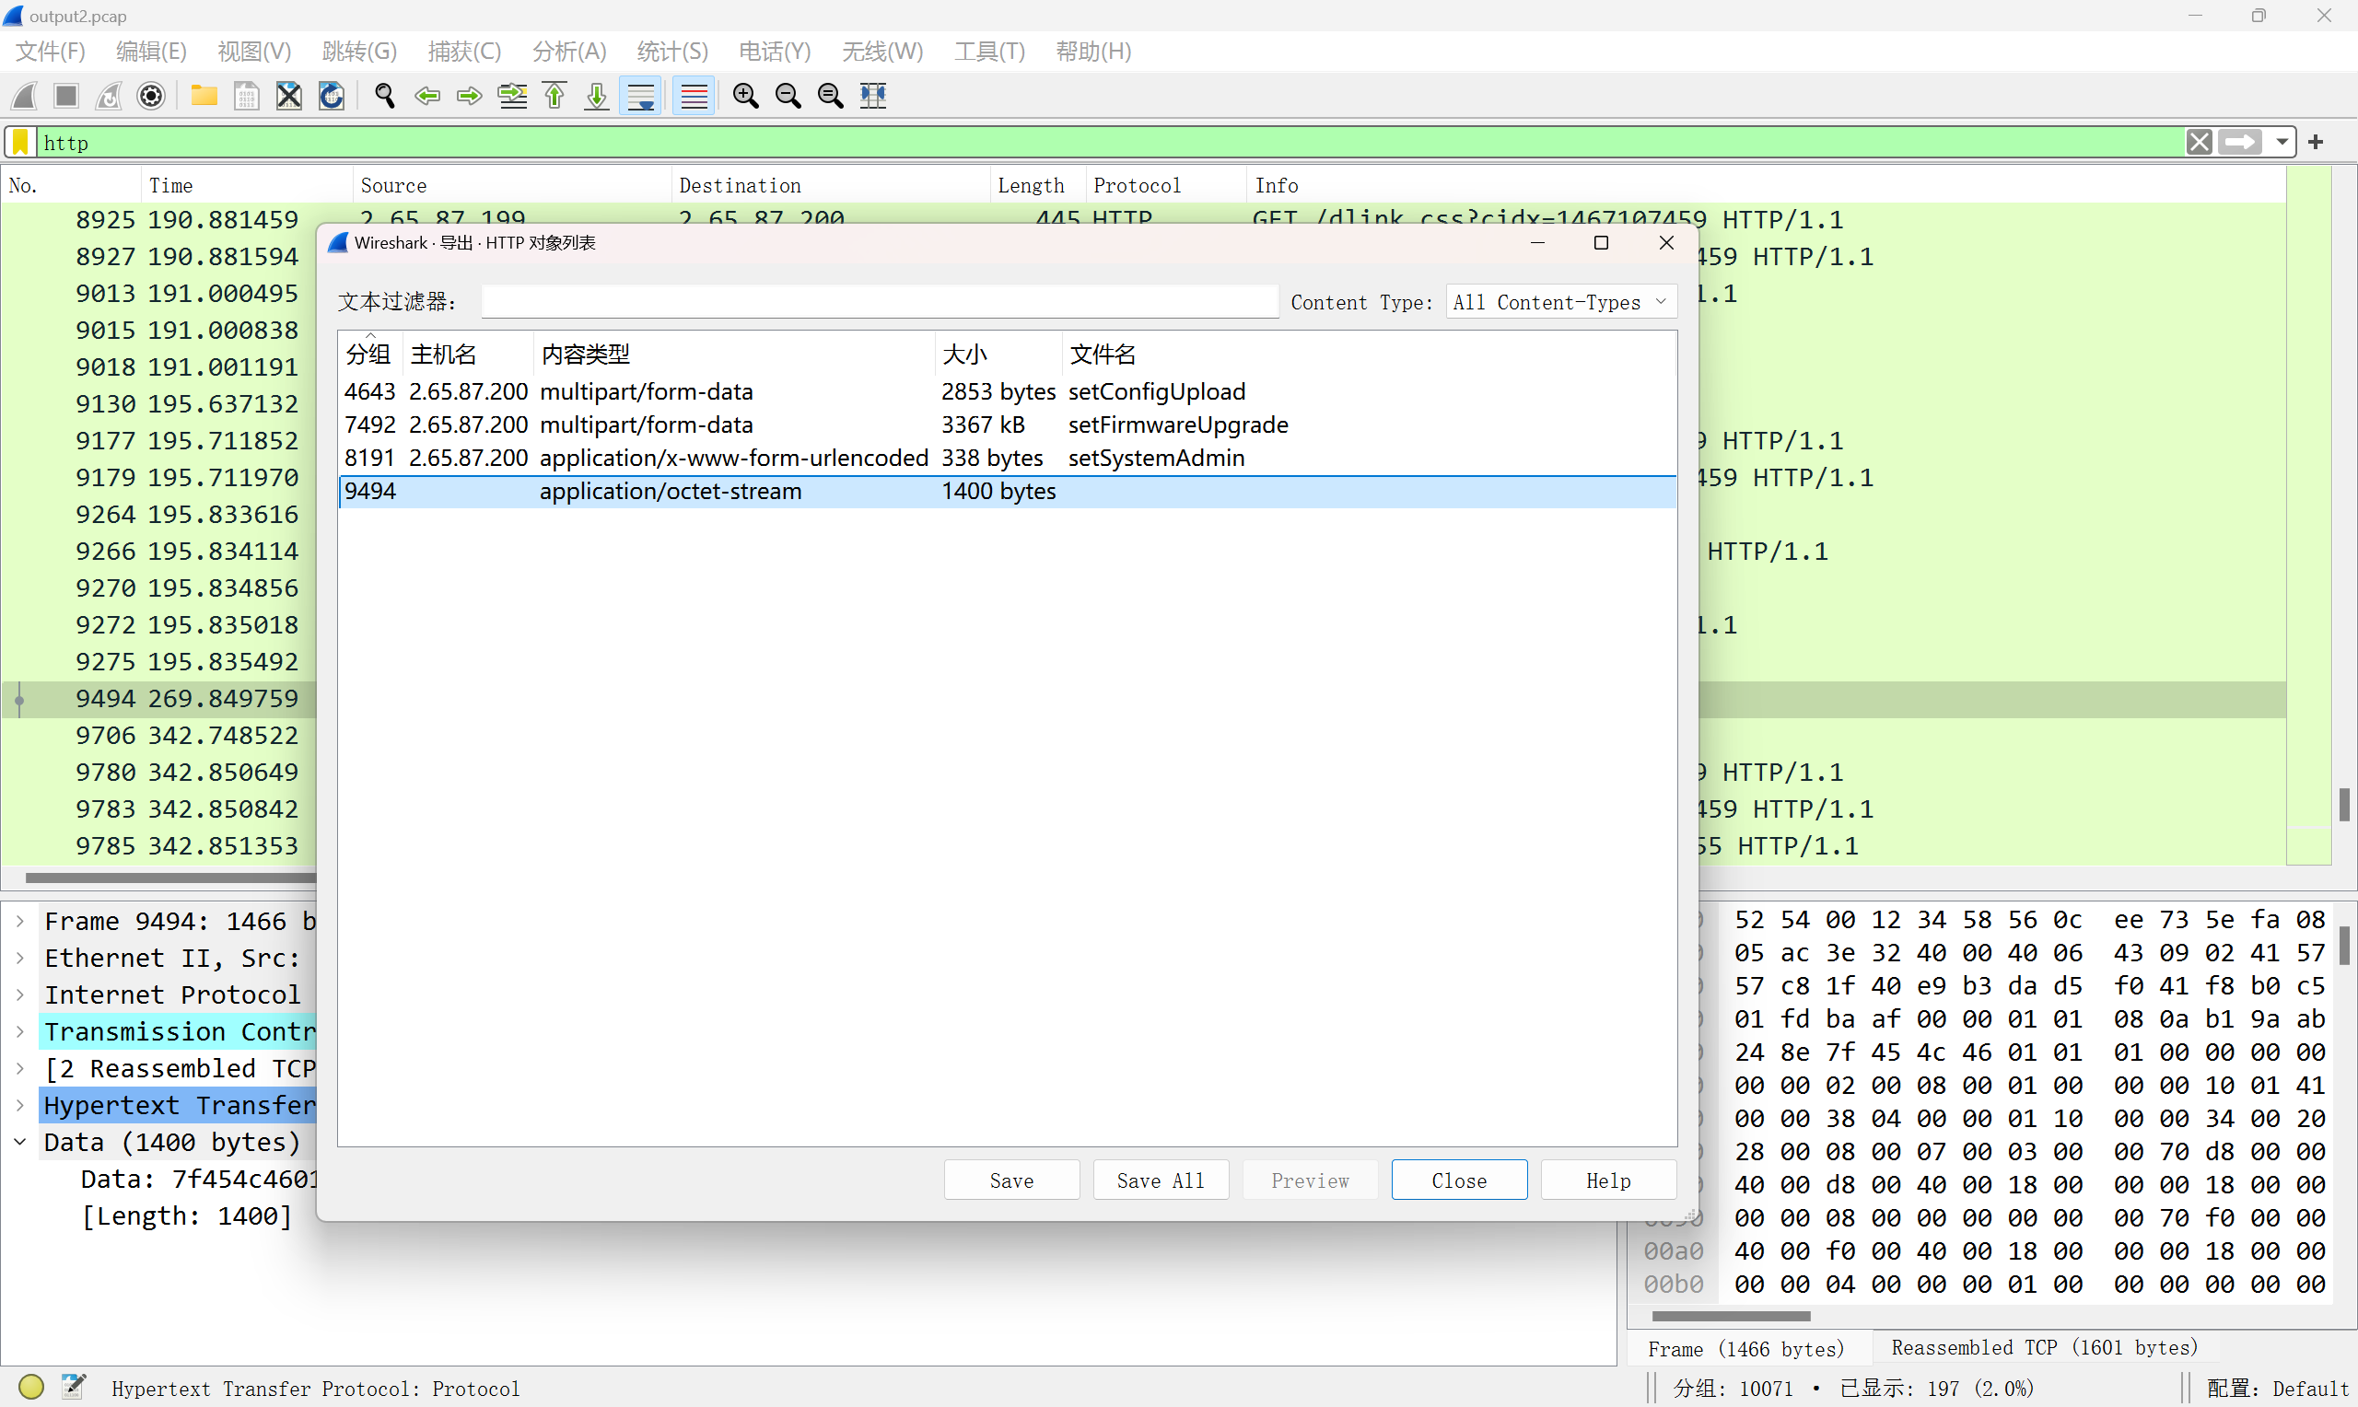
Task: Collapse the Data (1400 bytes) node
Action: tap(20, 1142)
